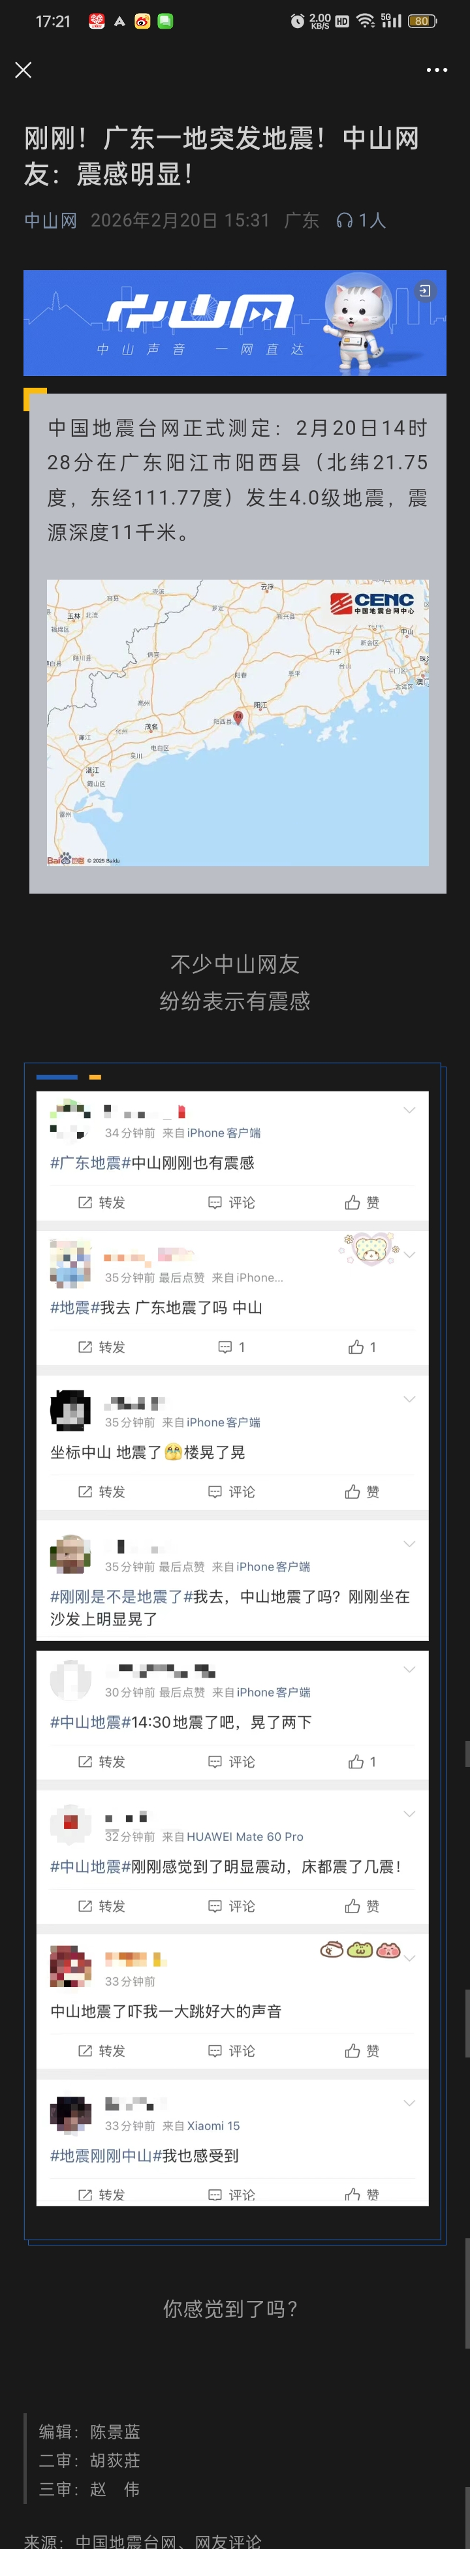Tap the 转发 icon on the first post
Viewport: 470px width, 2549px height.
(85, 1202)
